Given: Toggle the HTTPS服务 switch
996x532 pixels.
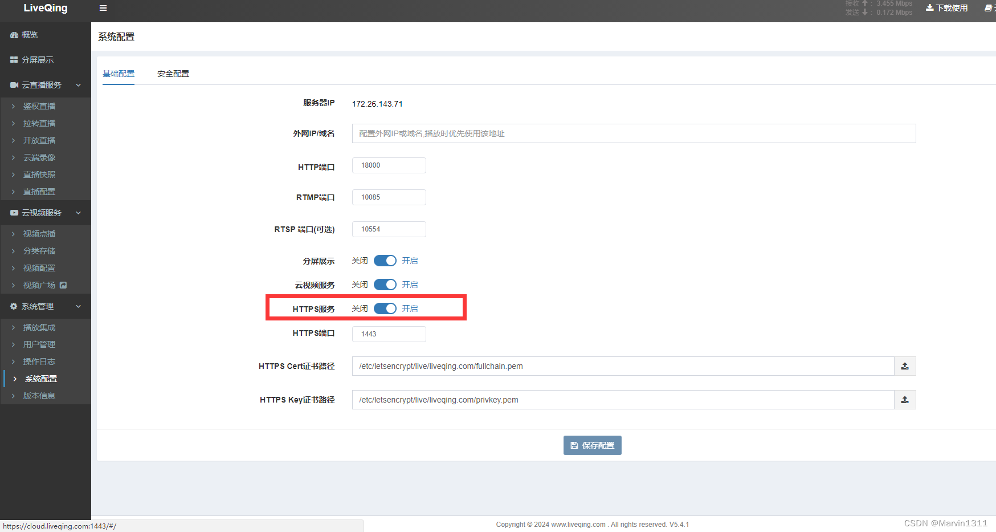Looking at the screenshot, I should (385, 308).
